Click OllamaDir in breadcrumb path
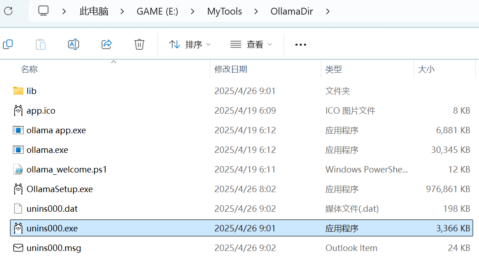The height and width of the screenshot is (256, 479). [x=292, y=11]
